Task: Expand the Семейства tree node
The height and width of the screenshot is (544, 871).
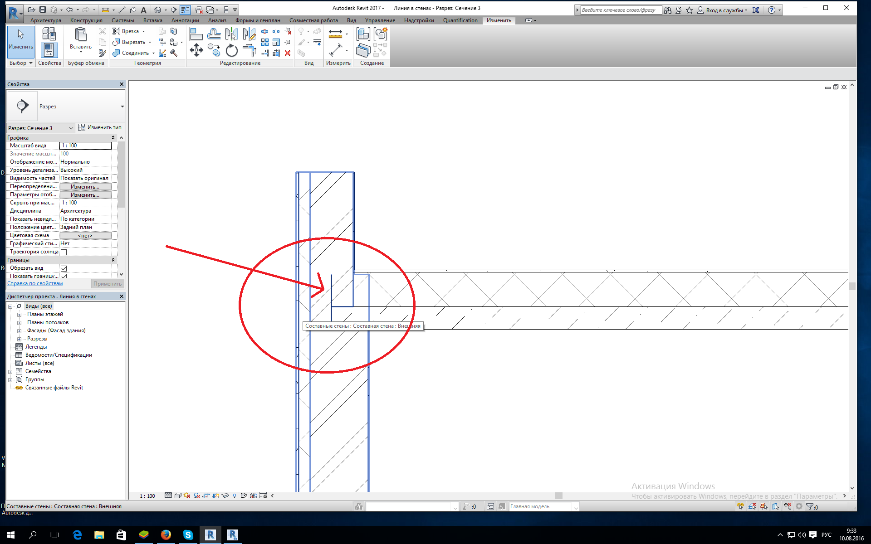Action: pyautogui.click(x=10, y=372)
